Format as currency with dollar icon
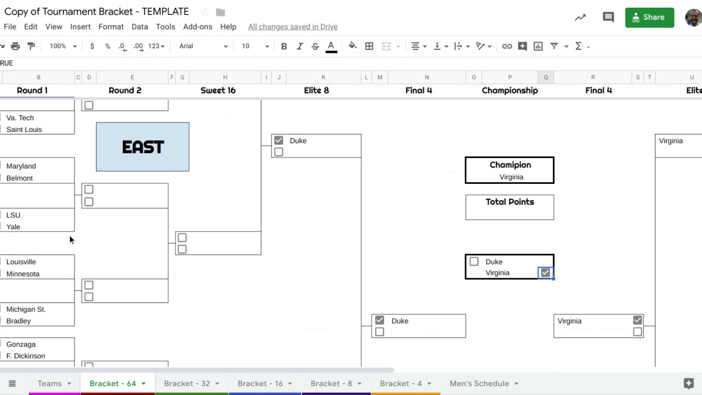 [92, 46]
